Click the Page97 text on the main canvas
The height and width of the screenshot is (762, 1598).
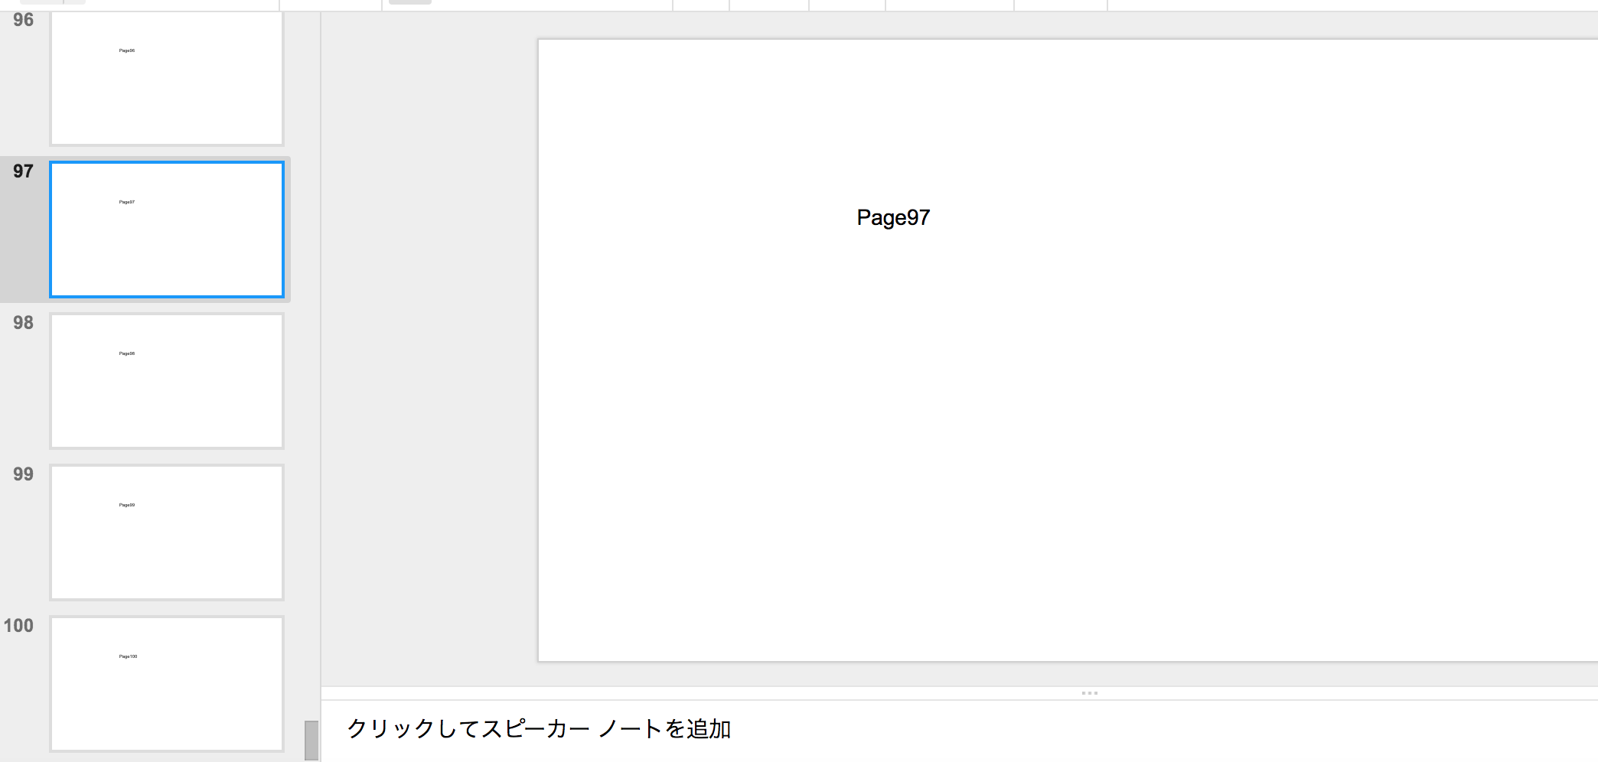pyautogui.click(x=892, y=218)
